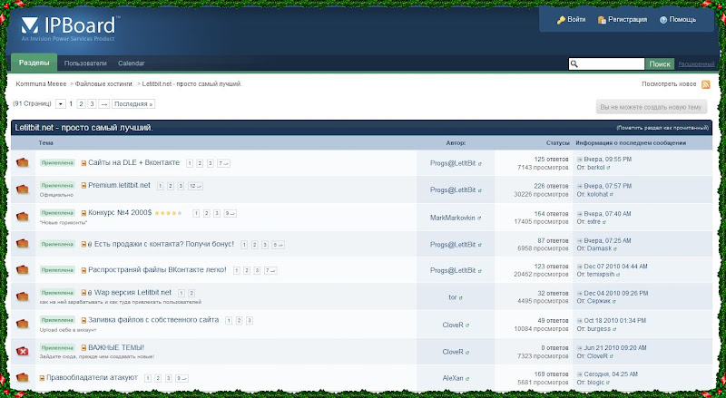726x398 pixels.
Task: Click last-post arrow icon beside Oct 18 2010
Action: point(579,321)
